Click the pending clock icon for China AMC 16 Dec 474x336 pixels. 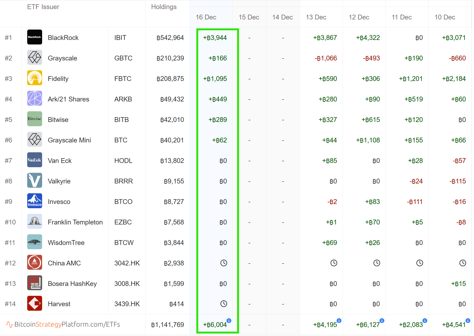coord(224,263)
